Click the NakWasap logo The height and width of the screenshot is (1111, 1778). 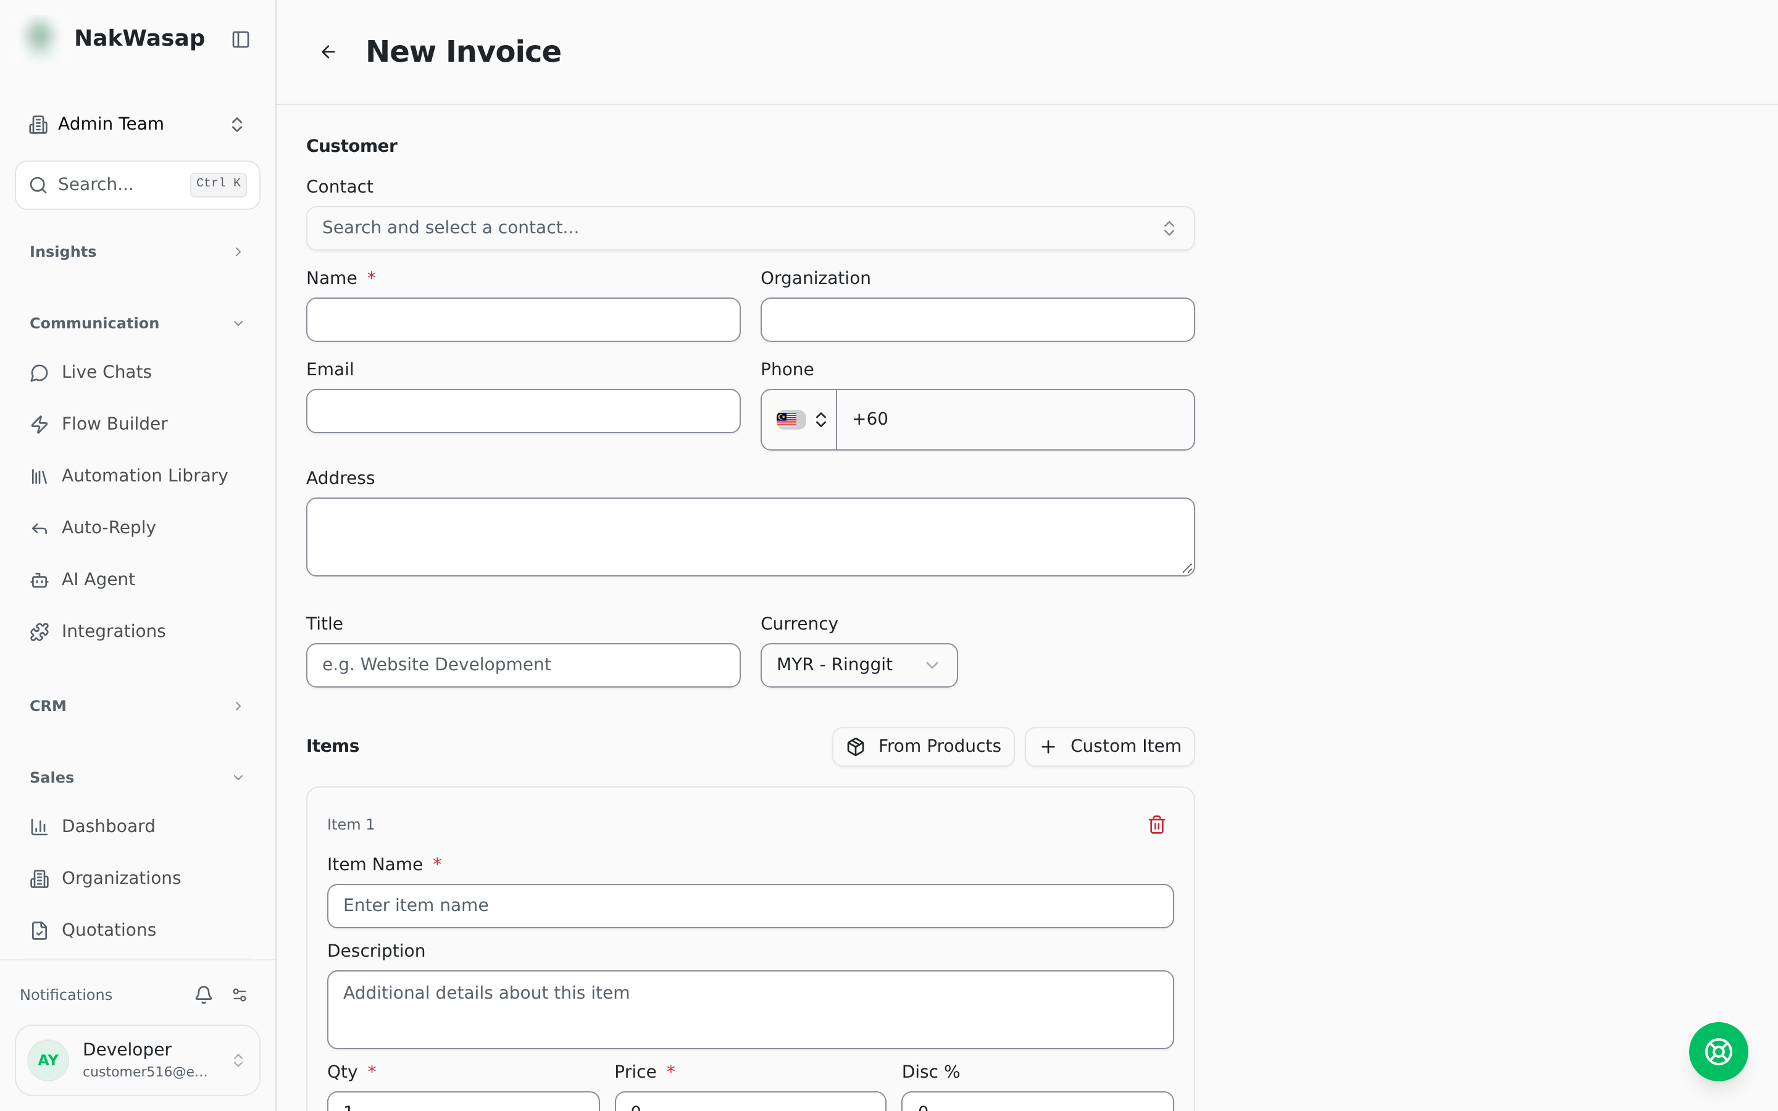40,38
